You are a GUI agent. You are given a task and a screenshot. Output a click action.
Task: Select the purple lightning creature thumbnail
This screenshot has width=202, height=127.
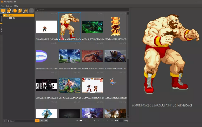(92, 113)
